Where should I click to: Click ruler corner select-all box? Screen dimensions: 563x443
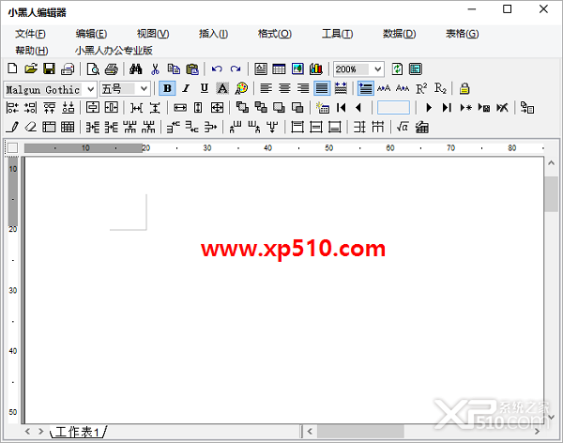click(12, 147)
